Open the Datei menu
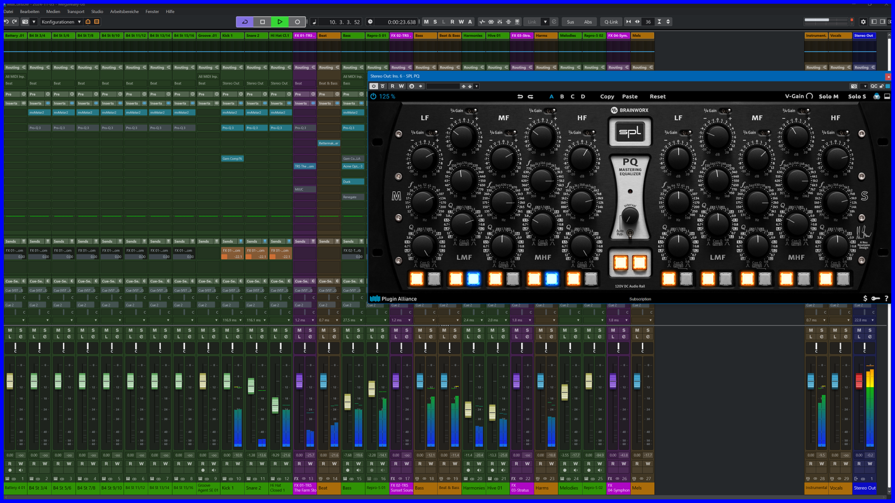The image size is (895, 503). click(x=8, y=11)
